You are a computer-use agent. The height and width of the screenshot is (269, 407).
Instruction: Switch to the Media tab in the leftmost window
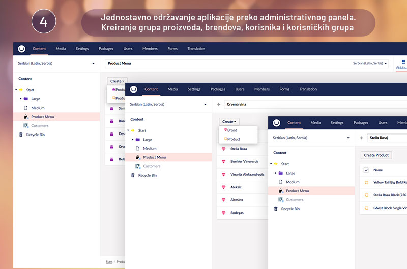61,49
